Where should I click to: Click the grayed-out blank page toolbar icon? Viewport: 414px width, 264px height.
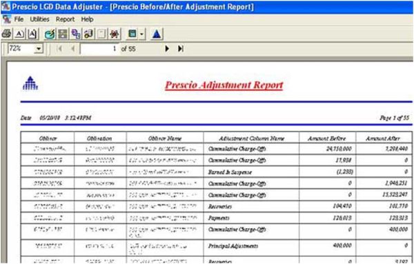(x=101, y=34)
